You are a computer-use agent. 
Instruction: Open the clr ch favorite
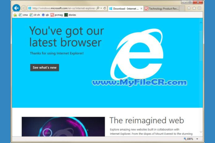[35, 15]
